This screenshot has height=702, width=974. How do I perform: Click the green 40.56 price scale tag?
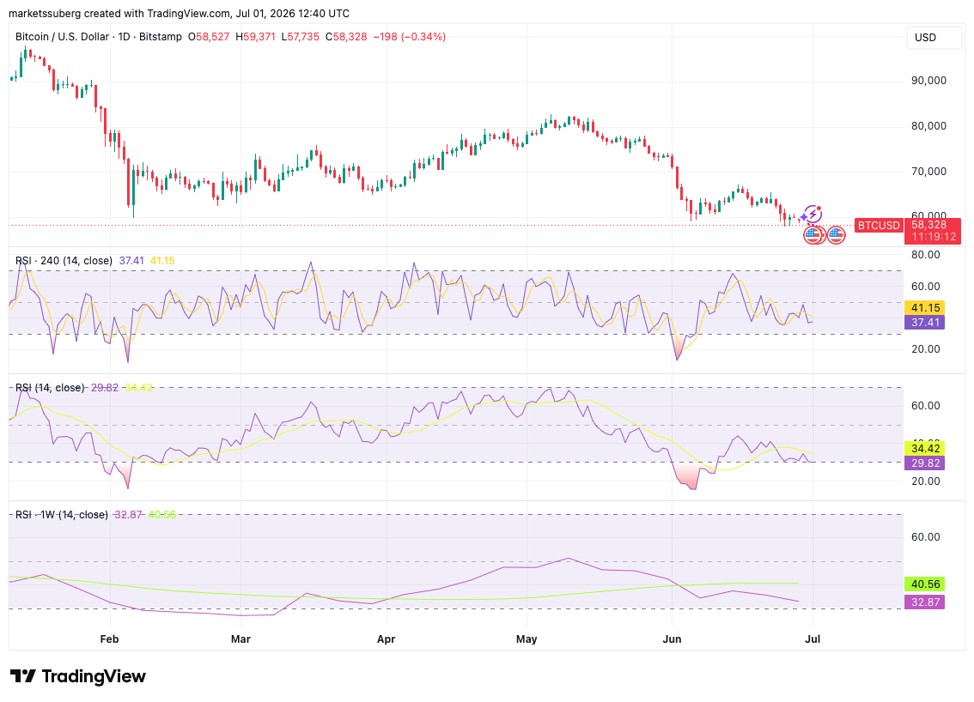pyautogui.click(x=926, y=584)
